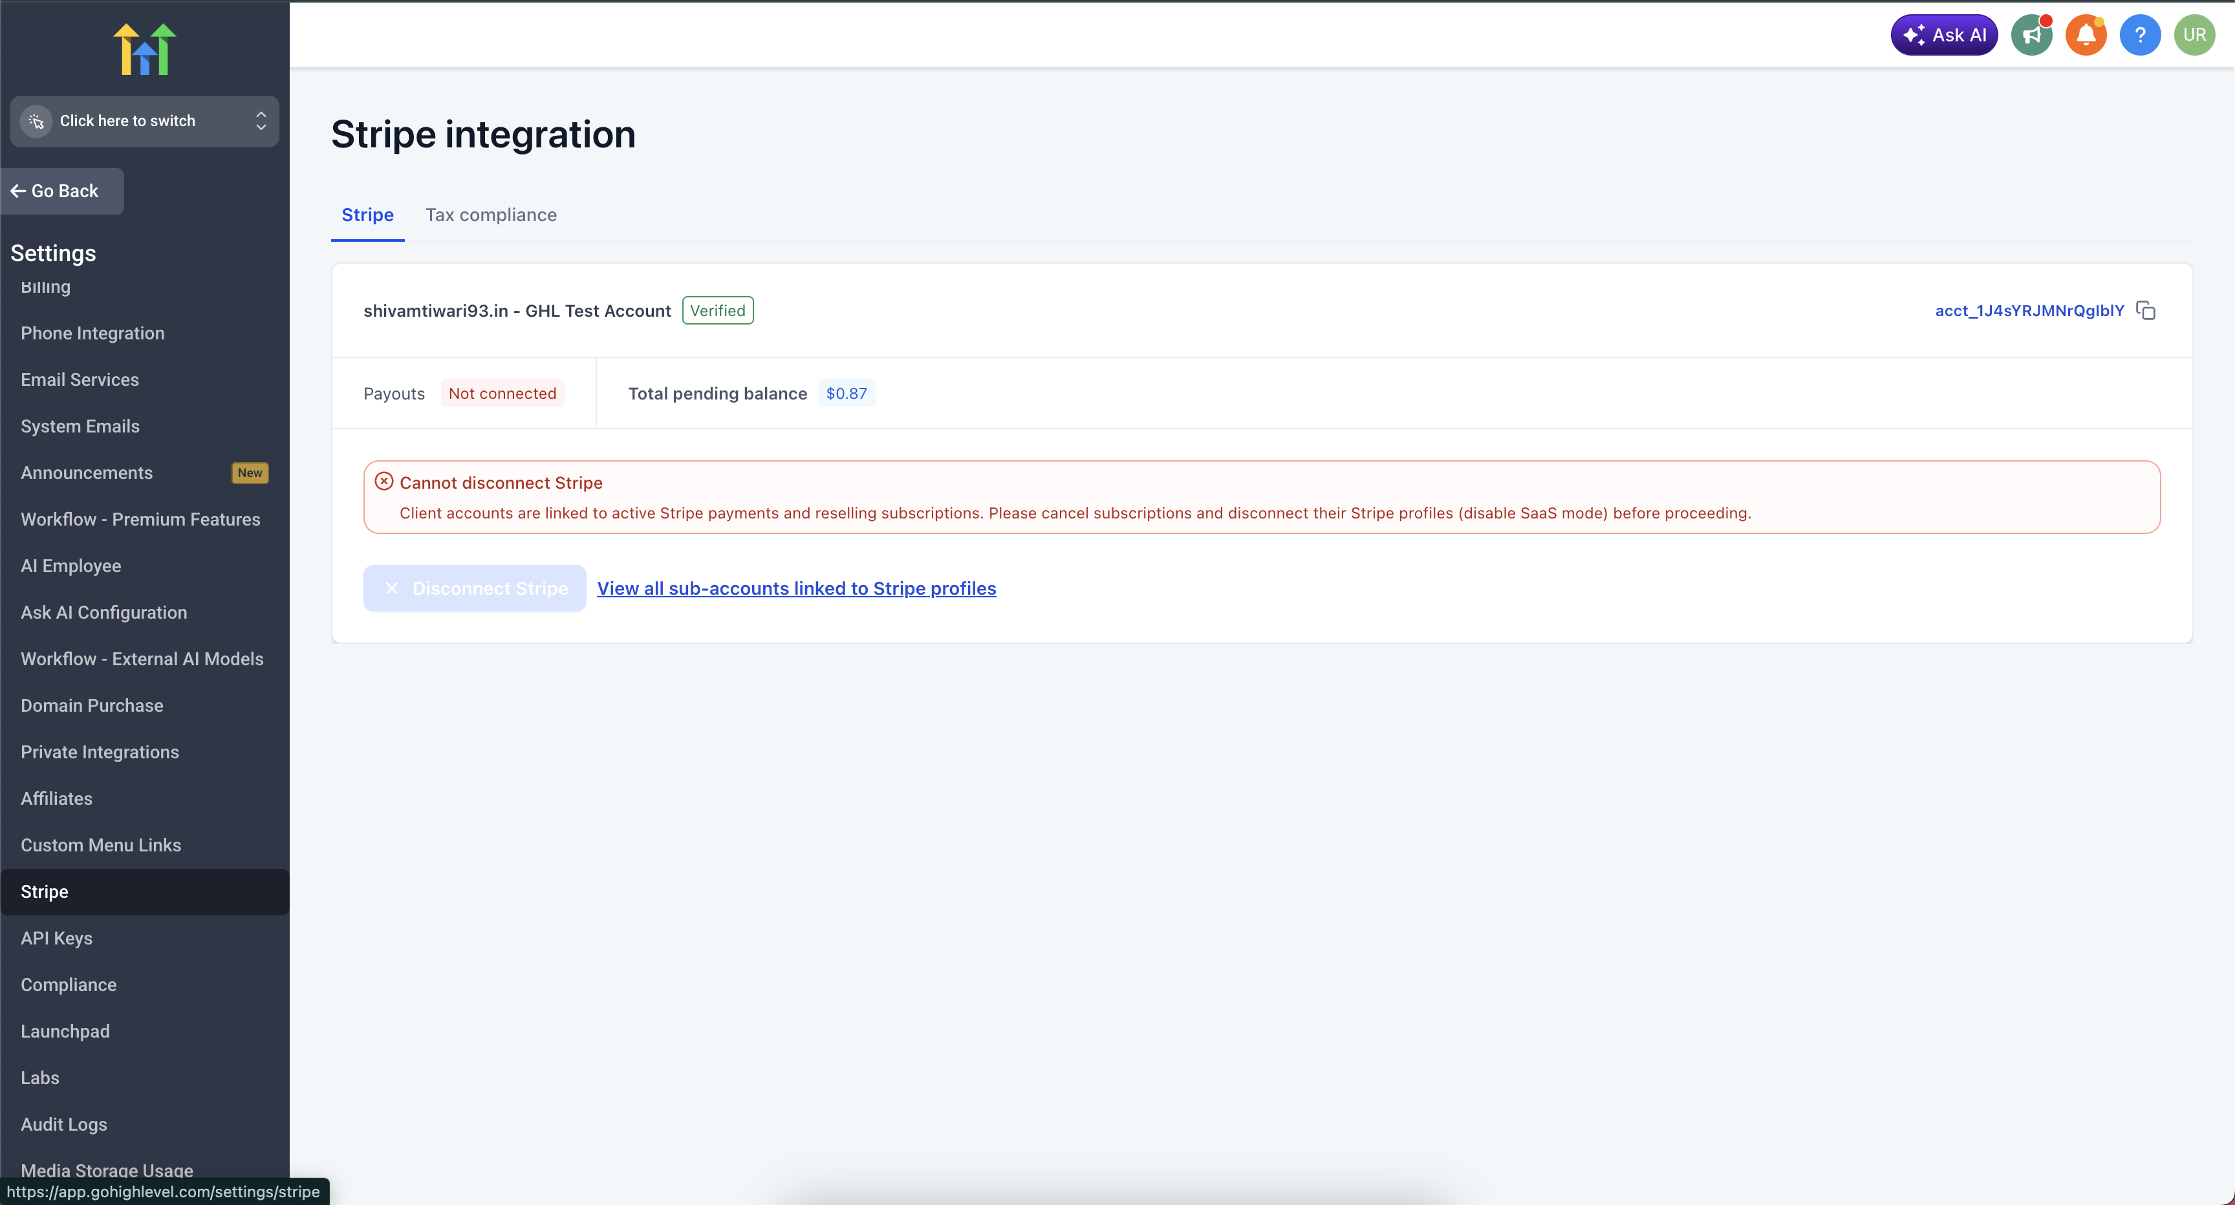Click the blue help question mark icon
2235x1205 pixels.
[x=2139, y=36]
